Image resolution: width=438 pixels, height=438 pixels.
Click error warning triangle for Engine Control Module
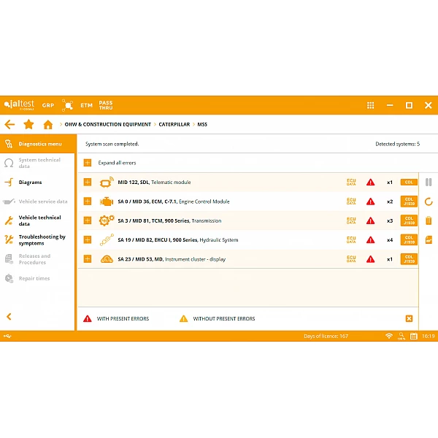(x=370, y=201)
